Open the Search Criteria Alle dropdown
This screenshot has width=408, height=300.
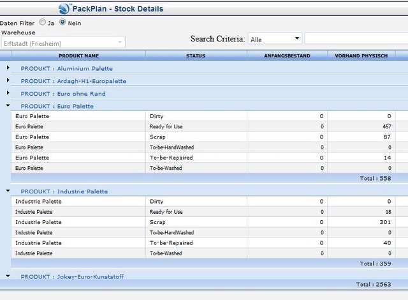point(275,39)
